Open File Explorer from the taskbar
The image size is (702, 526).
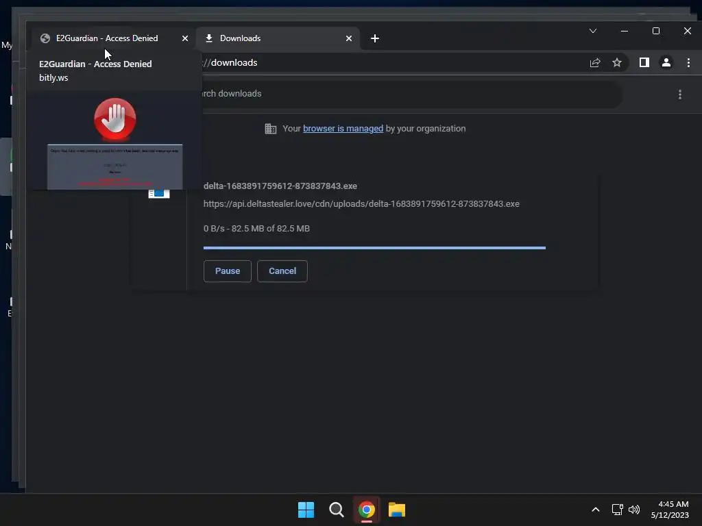[x=397, y=510]
